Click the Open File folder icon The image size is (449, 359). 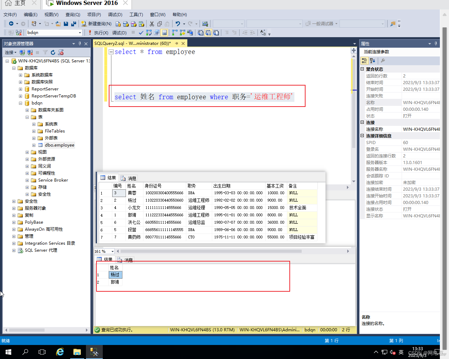coord(58,23)
